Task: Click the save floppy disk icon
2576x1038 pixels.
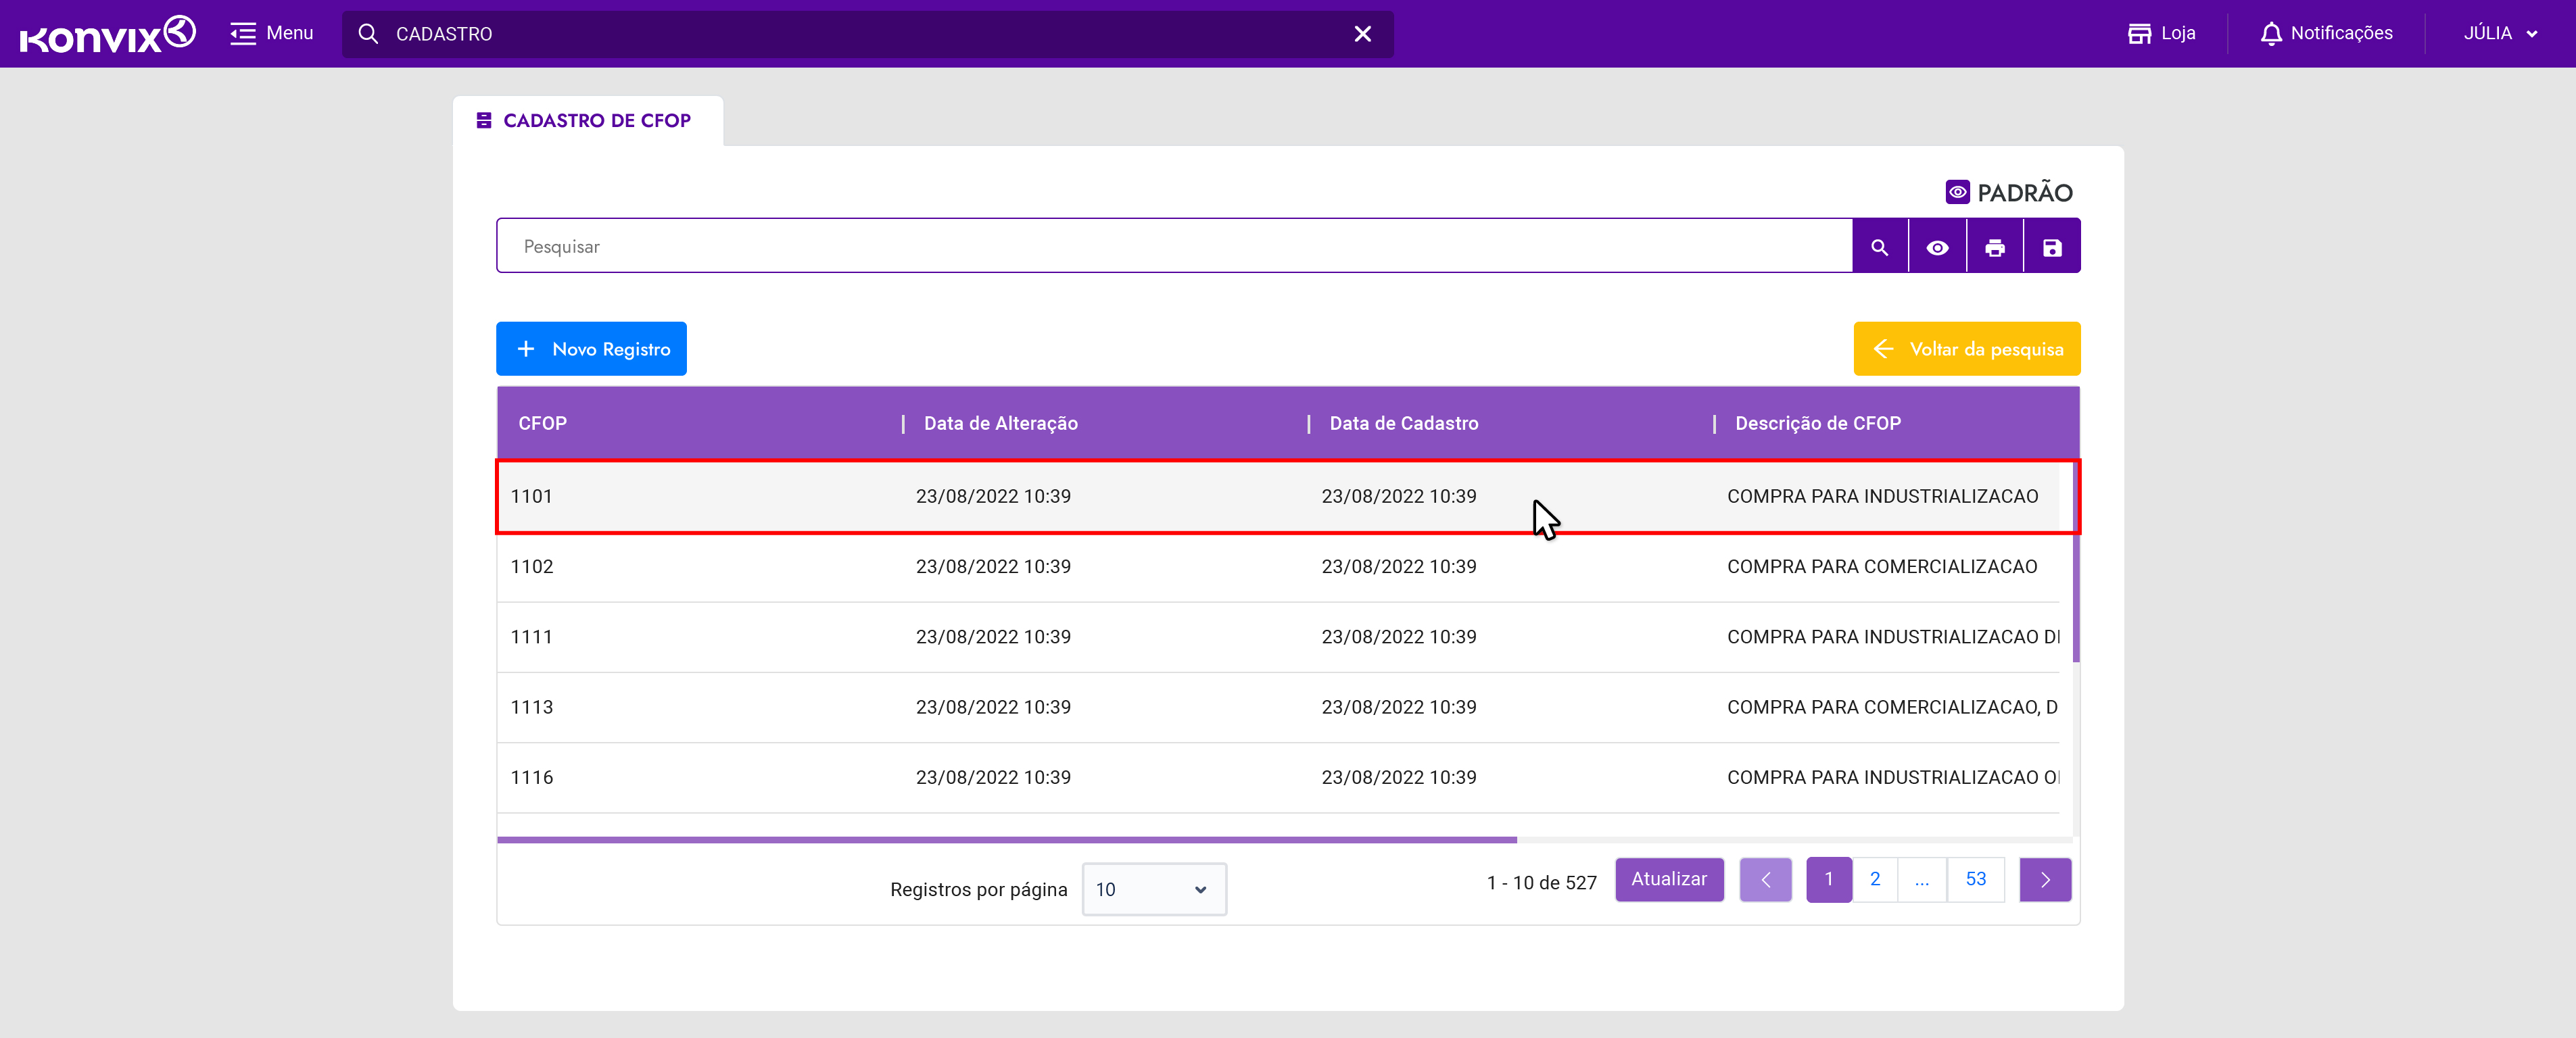Action: click(2051, 247)
